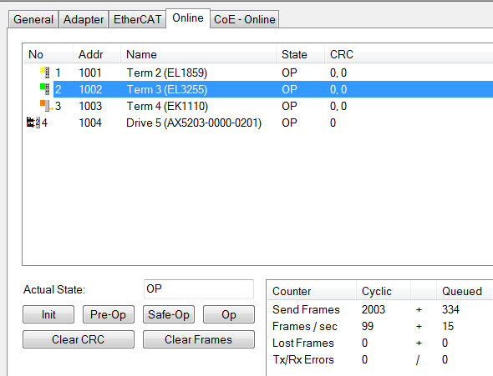Viewport: 493px width, 376px height.
Task: Click the Counter column header
Action: click(x=312, y=291)
